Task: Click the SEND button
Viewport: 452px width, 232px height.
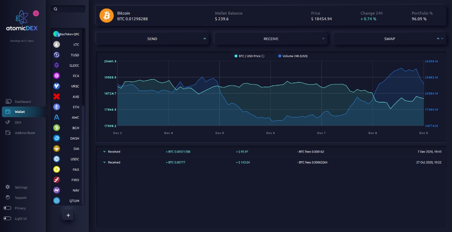Action: (x=152, y=38)
